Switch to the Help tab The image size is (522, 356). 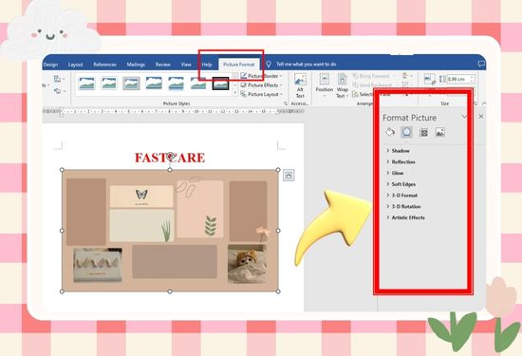(x=207, y=65)
